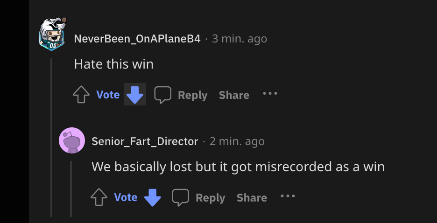Open Senior_Fart_Director's profile from the username

(x=145, y=141)
